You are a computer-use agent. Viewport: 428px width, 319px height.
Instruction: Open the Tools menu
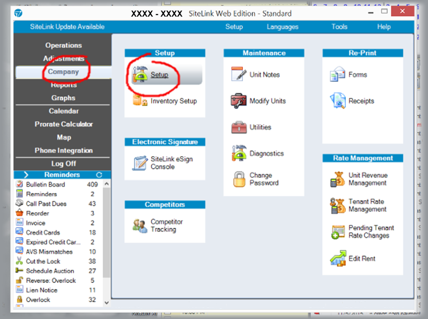tap(339, 27)
